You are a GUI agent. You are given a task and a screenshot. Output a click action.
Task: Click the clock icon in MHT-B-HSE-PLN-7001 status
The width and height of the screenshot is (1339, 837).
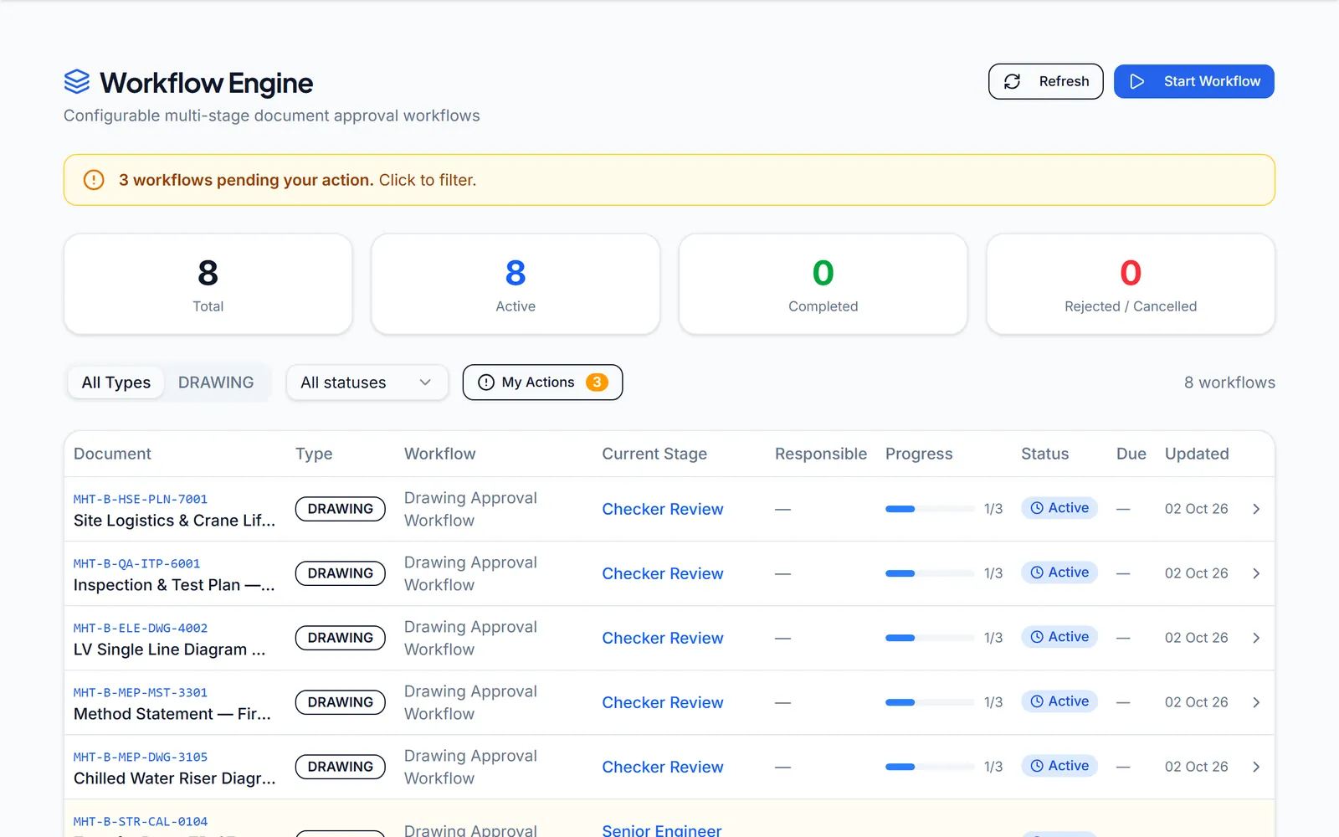[x=1037, y=508]
